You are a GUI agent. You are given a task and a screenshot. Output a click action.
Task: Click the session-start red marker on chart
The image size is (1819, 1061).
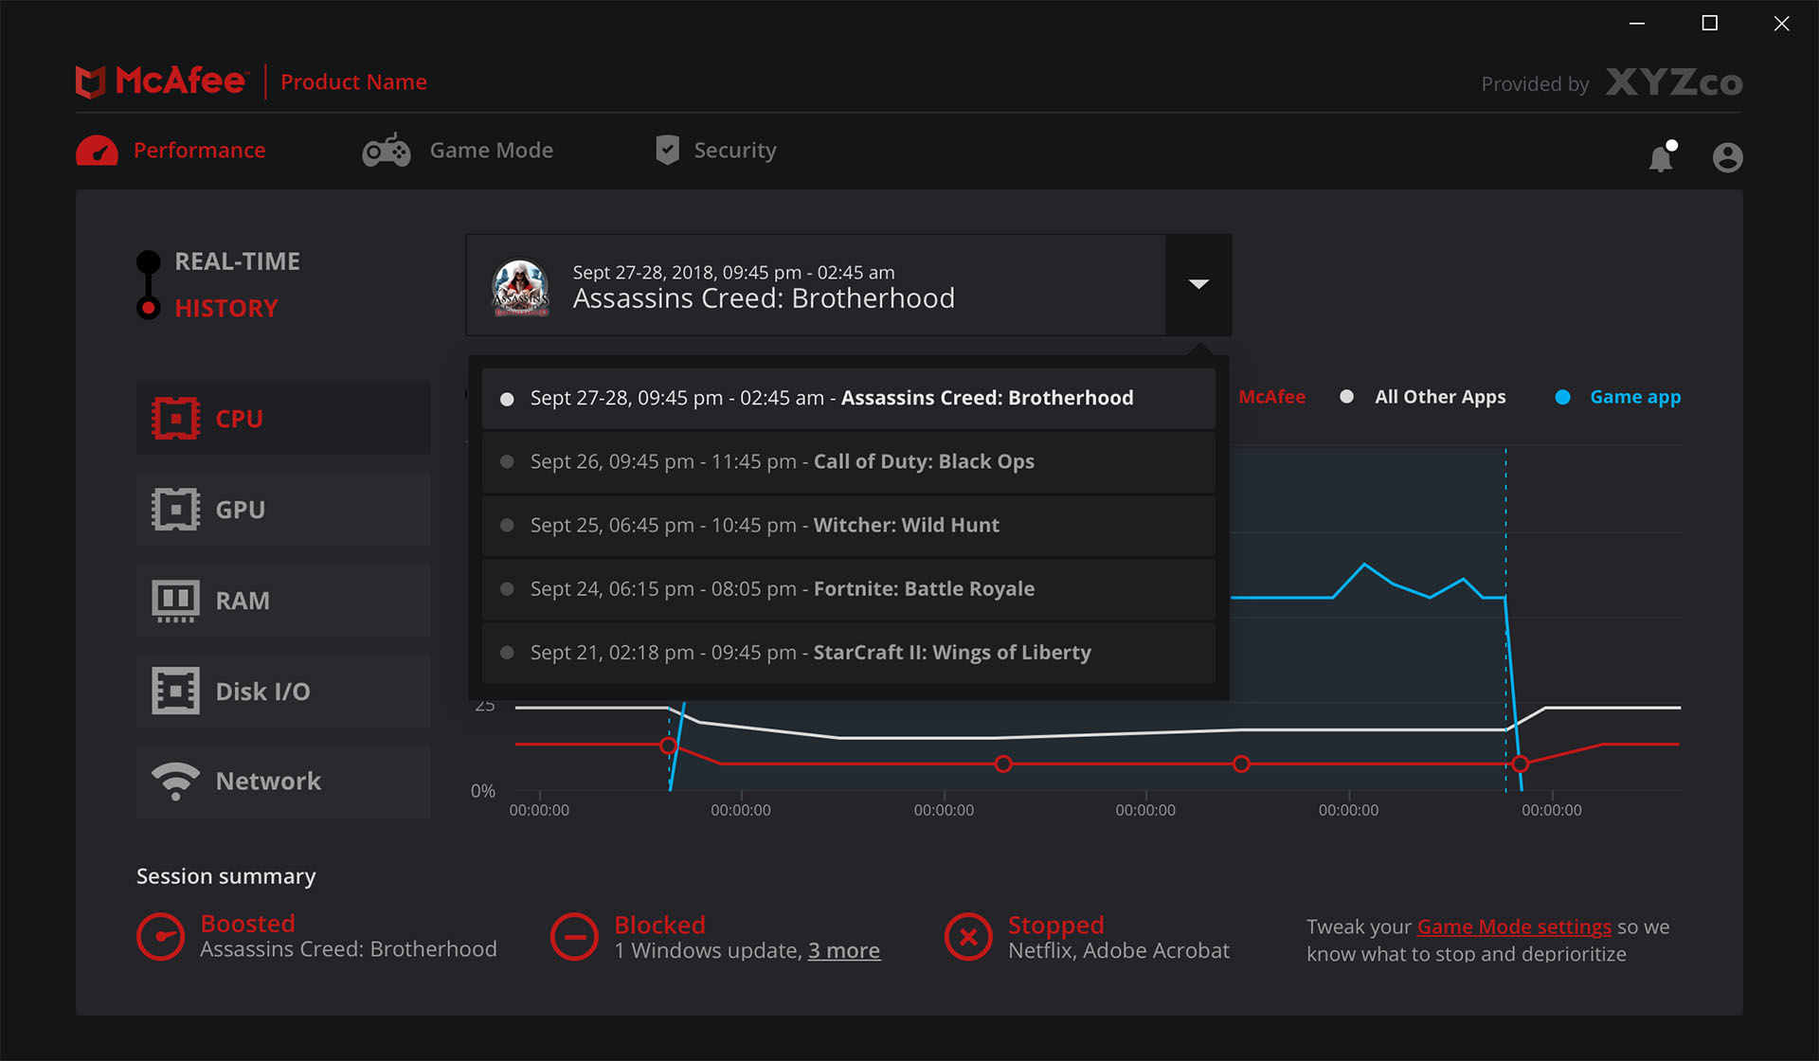pyautogui.click(x=668, y=746)
